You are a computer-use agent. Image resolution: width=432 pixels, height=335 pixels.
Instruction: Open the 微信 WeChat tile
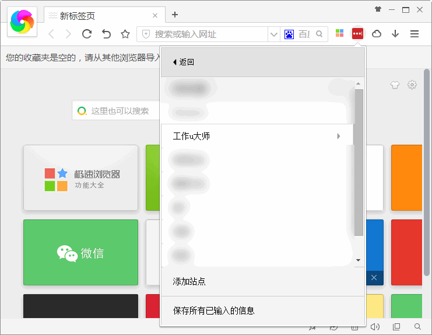80,253
